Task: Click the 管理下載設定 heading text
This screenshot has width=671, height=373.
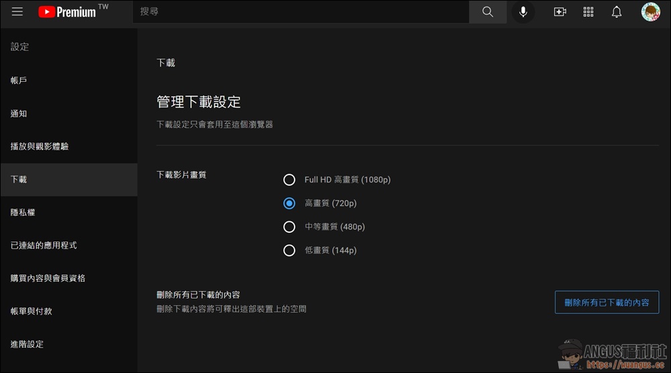Action: click(x=199, y=102)
